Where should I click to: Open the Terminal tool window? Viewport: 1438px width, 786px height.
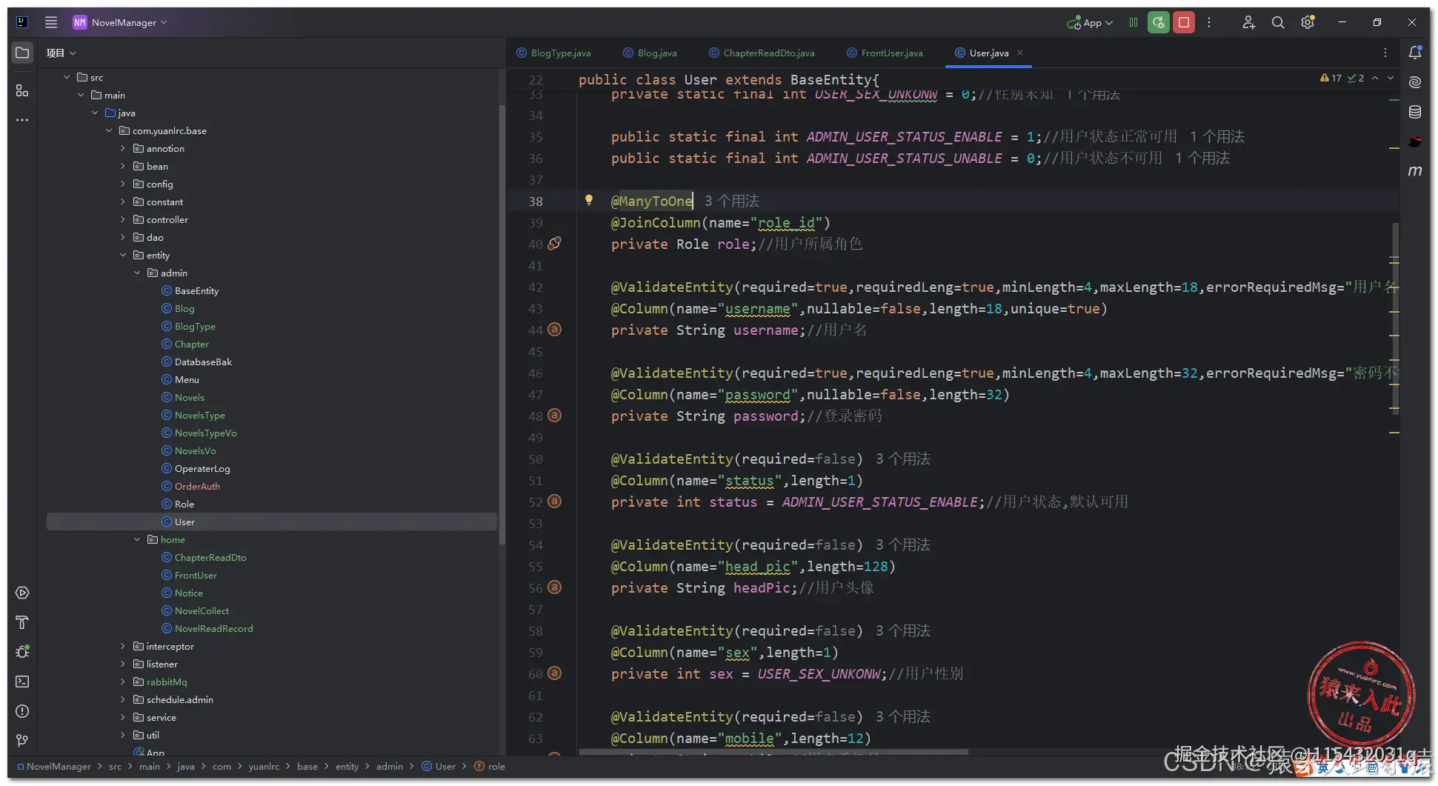(22, 682)
